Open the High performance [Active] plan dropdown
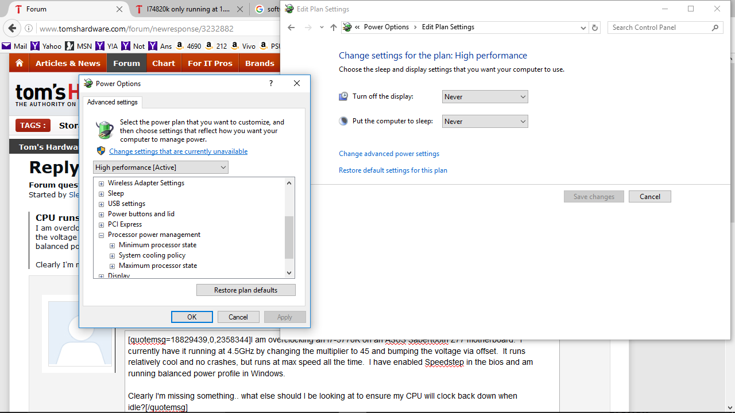The image size is (735, 413). (161, 167)
